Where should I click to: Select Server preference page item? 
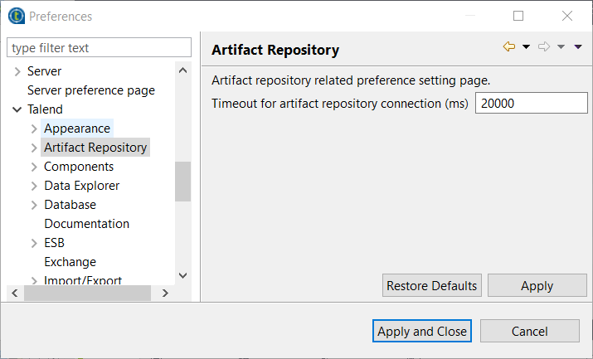(x=90, y=90)
